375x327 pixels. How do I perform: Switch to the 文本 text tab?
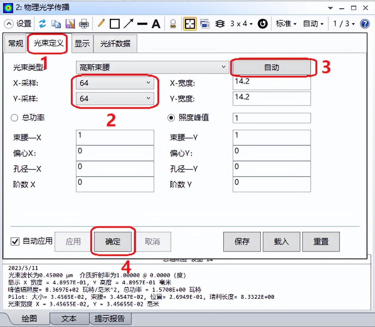69,319
